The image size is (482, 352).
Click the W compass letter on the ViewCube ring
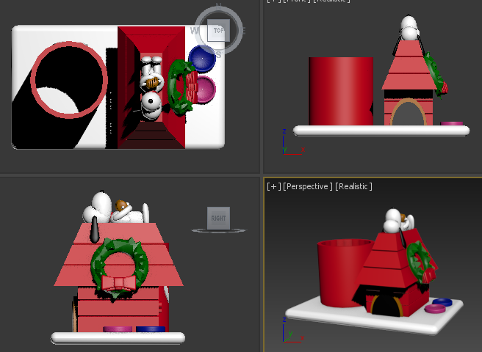point(195,31)
